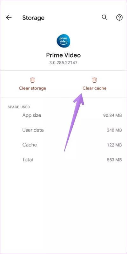Image resolution: width=127 pixels, height=254 pixels.
Task: Select the version number 3.0.285.22147
Action: (63, 63)
